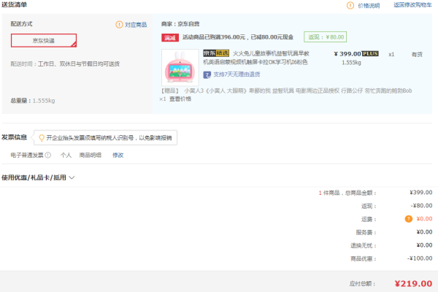Select 京东快递 delivery option
This screenshot has width=438, height=292.
point(44,41)
